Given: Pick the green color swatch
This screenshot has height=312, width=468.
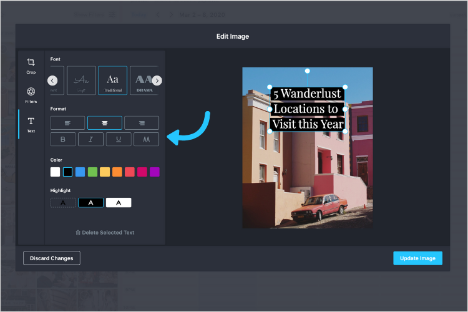Looking at the screenshot, I should click(x=92, y=172).
